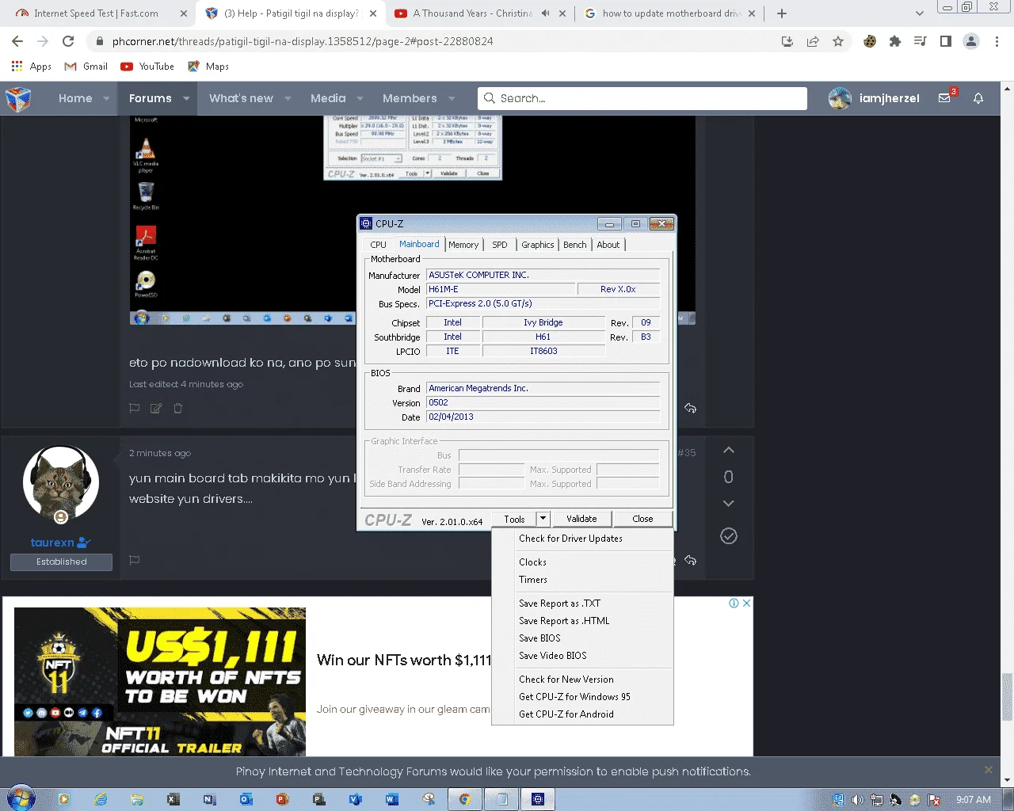Switch to Bench tab in CPU-Z
This screenshot has height=811, width=1014.
(x=575, y=245)
